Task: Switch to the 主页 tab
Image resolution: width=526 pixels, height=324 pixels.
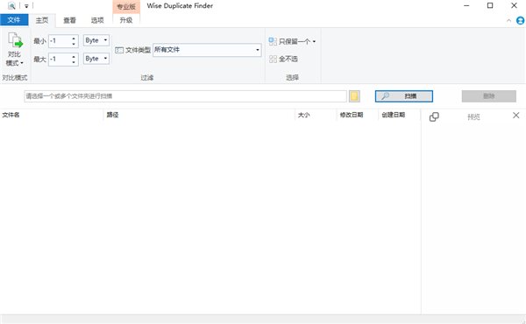Action: pos(42,20)
